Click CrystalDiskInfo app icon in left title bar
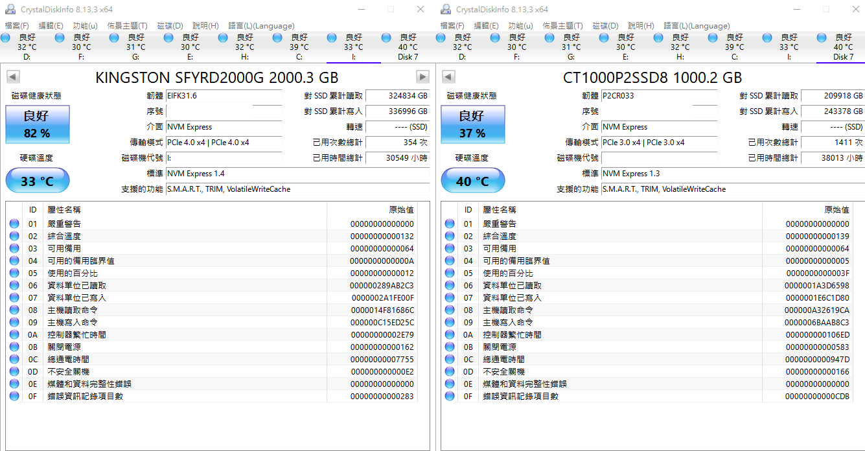 (10, 9)
